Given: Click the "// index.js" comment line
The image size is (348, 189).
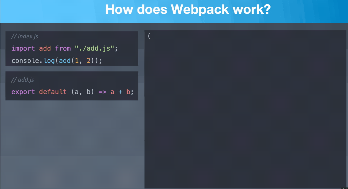Looking at the screenshot, I should click(x=25, y=36).
